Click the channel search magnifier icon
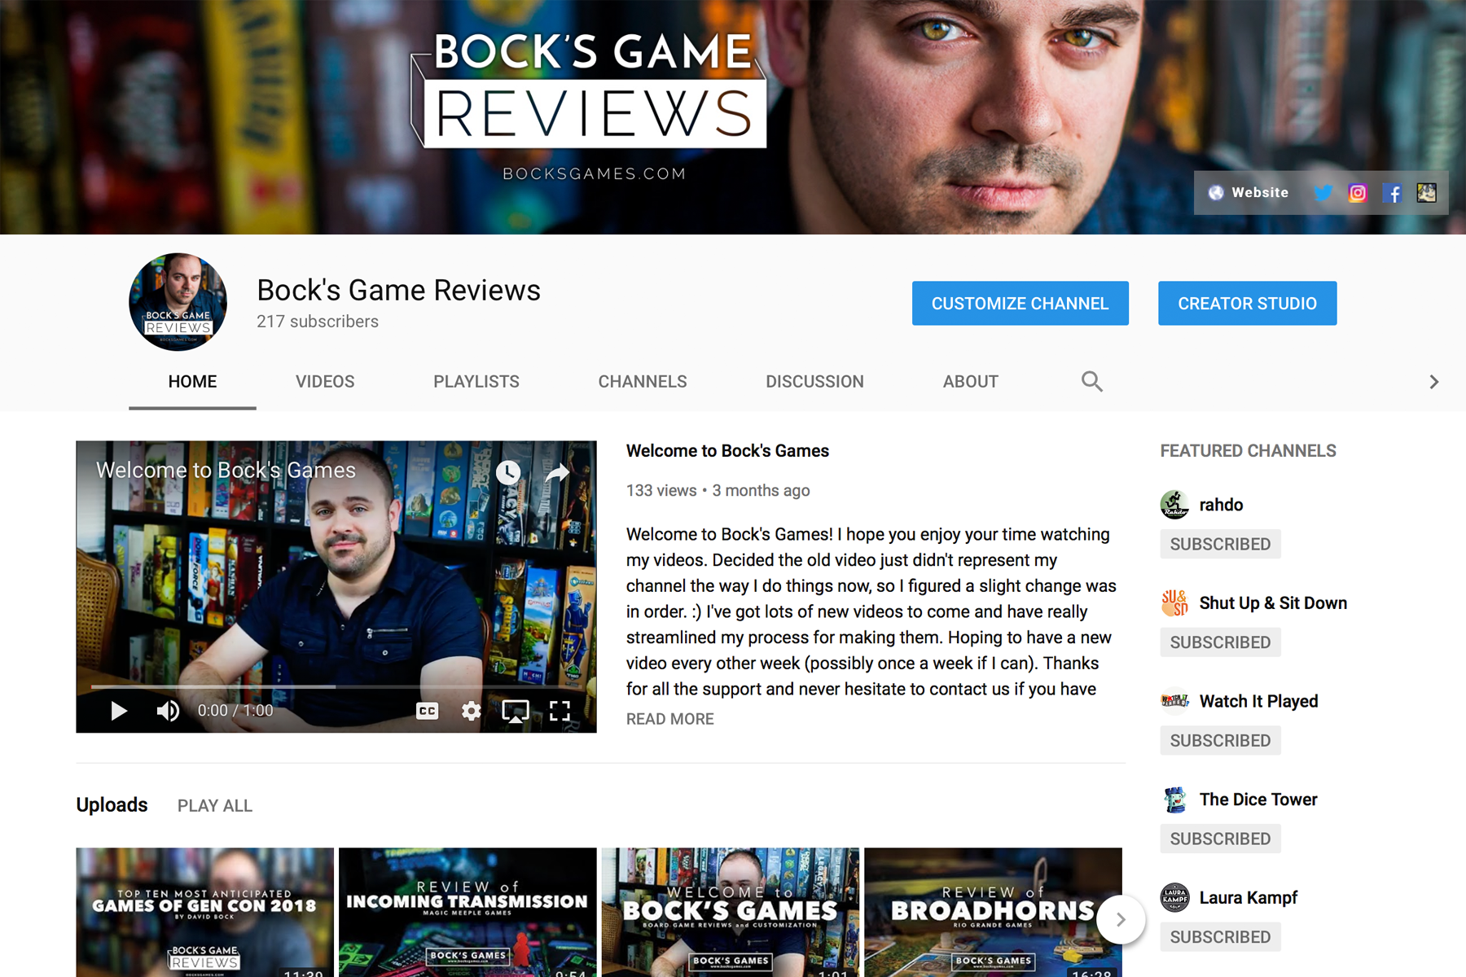The height and width of the screenshot is (977, 1466). tap(1092, 381)
